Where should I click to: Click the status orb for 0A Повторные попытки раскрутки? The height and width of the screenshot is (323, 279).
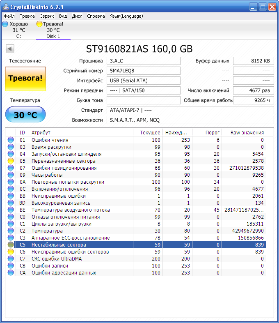pos(11,182)
